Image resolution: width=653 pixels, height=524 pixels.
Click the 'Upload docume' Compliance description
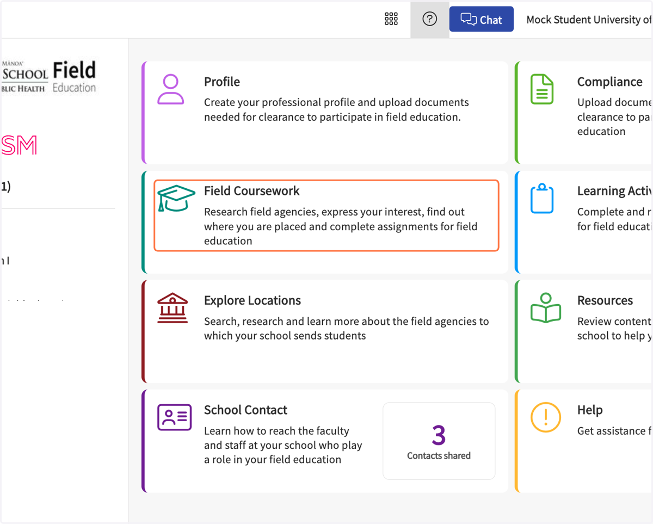coord(615,117)
